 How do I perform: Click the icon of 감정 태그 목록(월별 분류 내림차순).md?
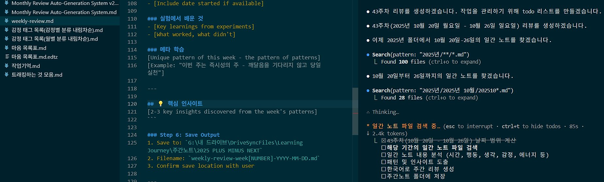[6, 39]
